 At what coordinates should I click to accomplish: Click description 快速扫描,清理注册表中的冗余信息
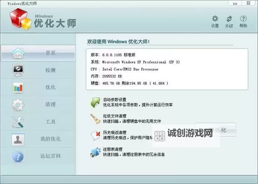pyautogui.click(x=134, y=155)
